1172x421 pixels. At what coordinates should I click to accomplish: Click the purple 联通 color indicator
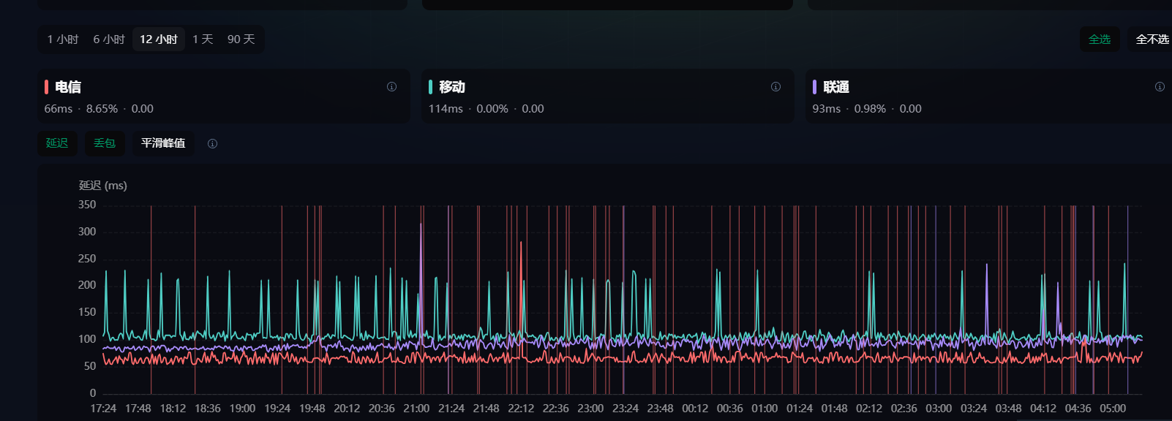pyautogui.click(x=814, y=87)
